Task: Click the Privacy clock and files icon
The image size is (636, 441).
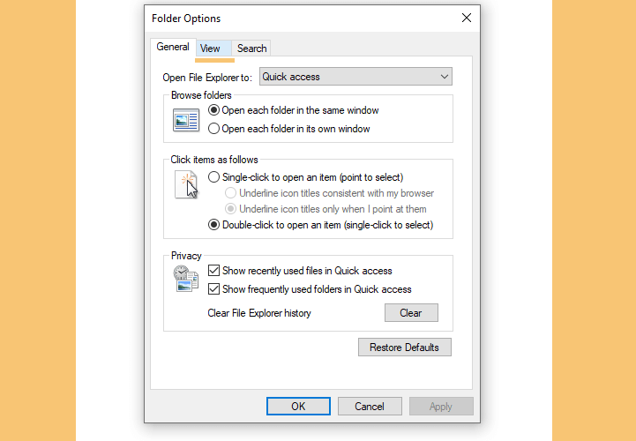Action: [x=186, y=279]
